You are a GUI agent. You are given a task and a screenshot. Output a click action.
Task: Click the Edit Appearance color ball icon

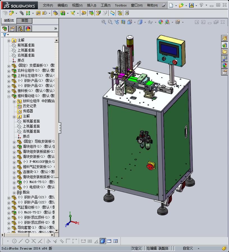(x=161, y=22)
